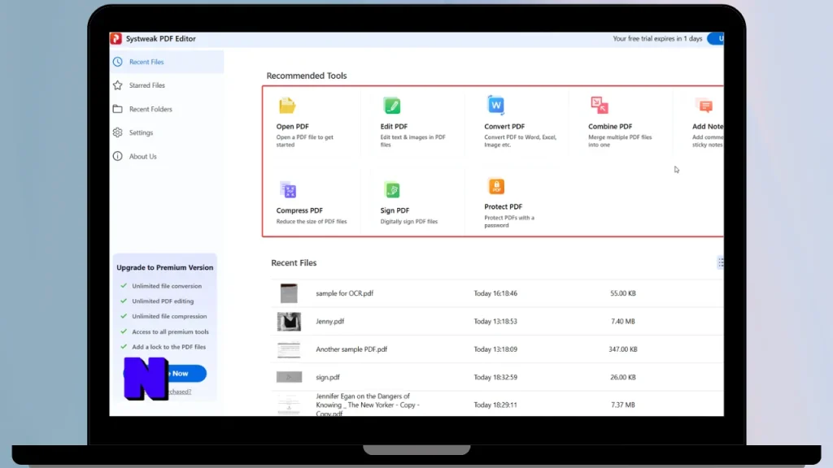Click the 'Upgrade to Premium Version' heading
The width and height of the screenshot is (833, 468).
click(x=164, y=267)
